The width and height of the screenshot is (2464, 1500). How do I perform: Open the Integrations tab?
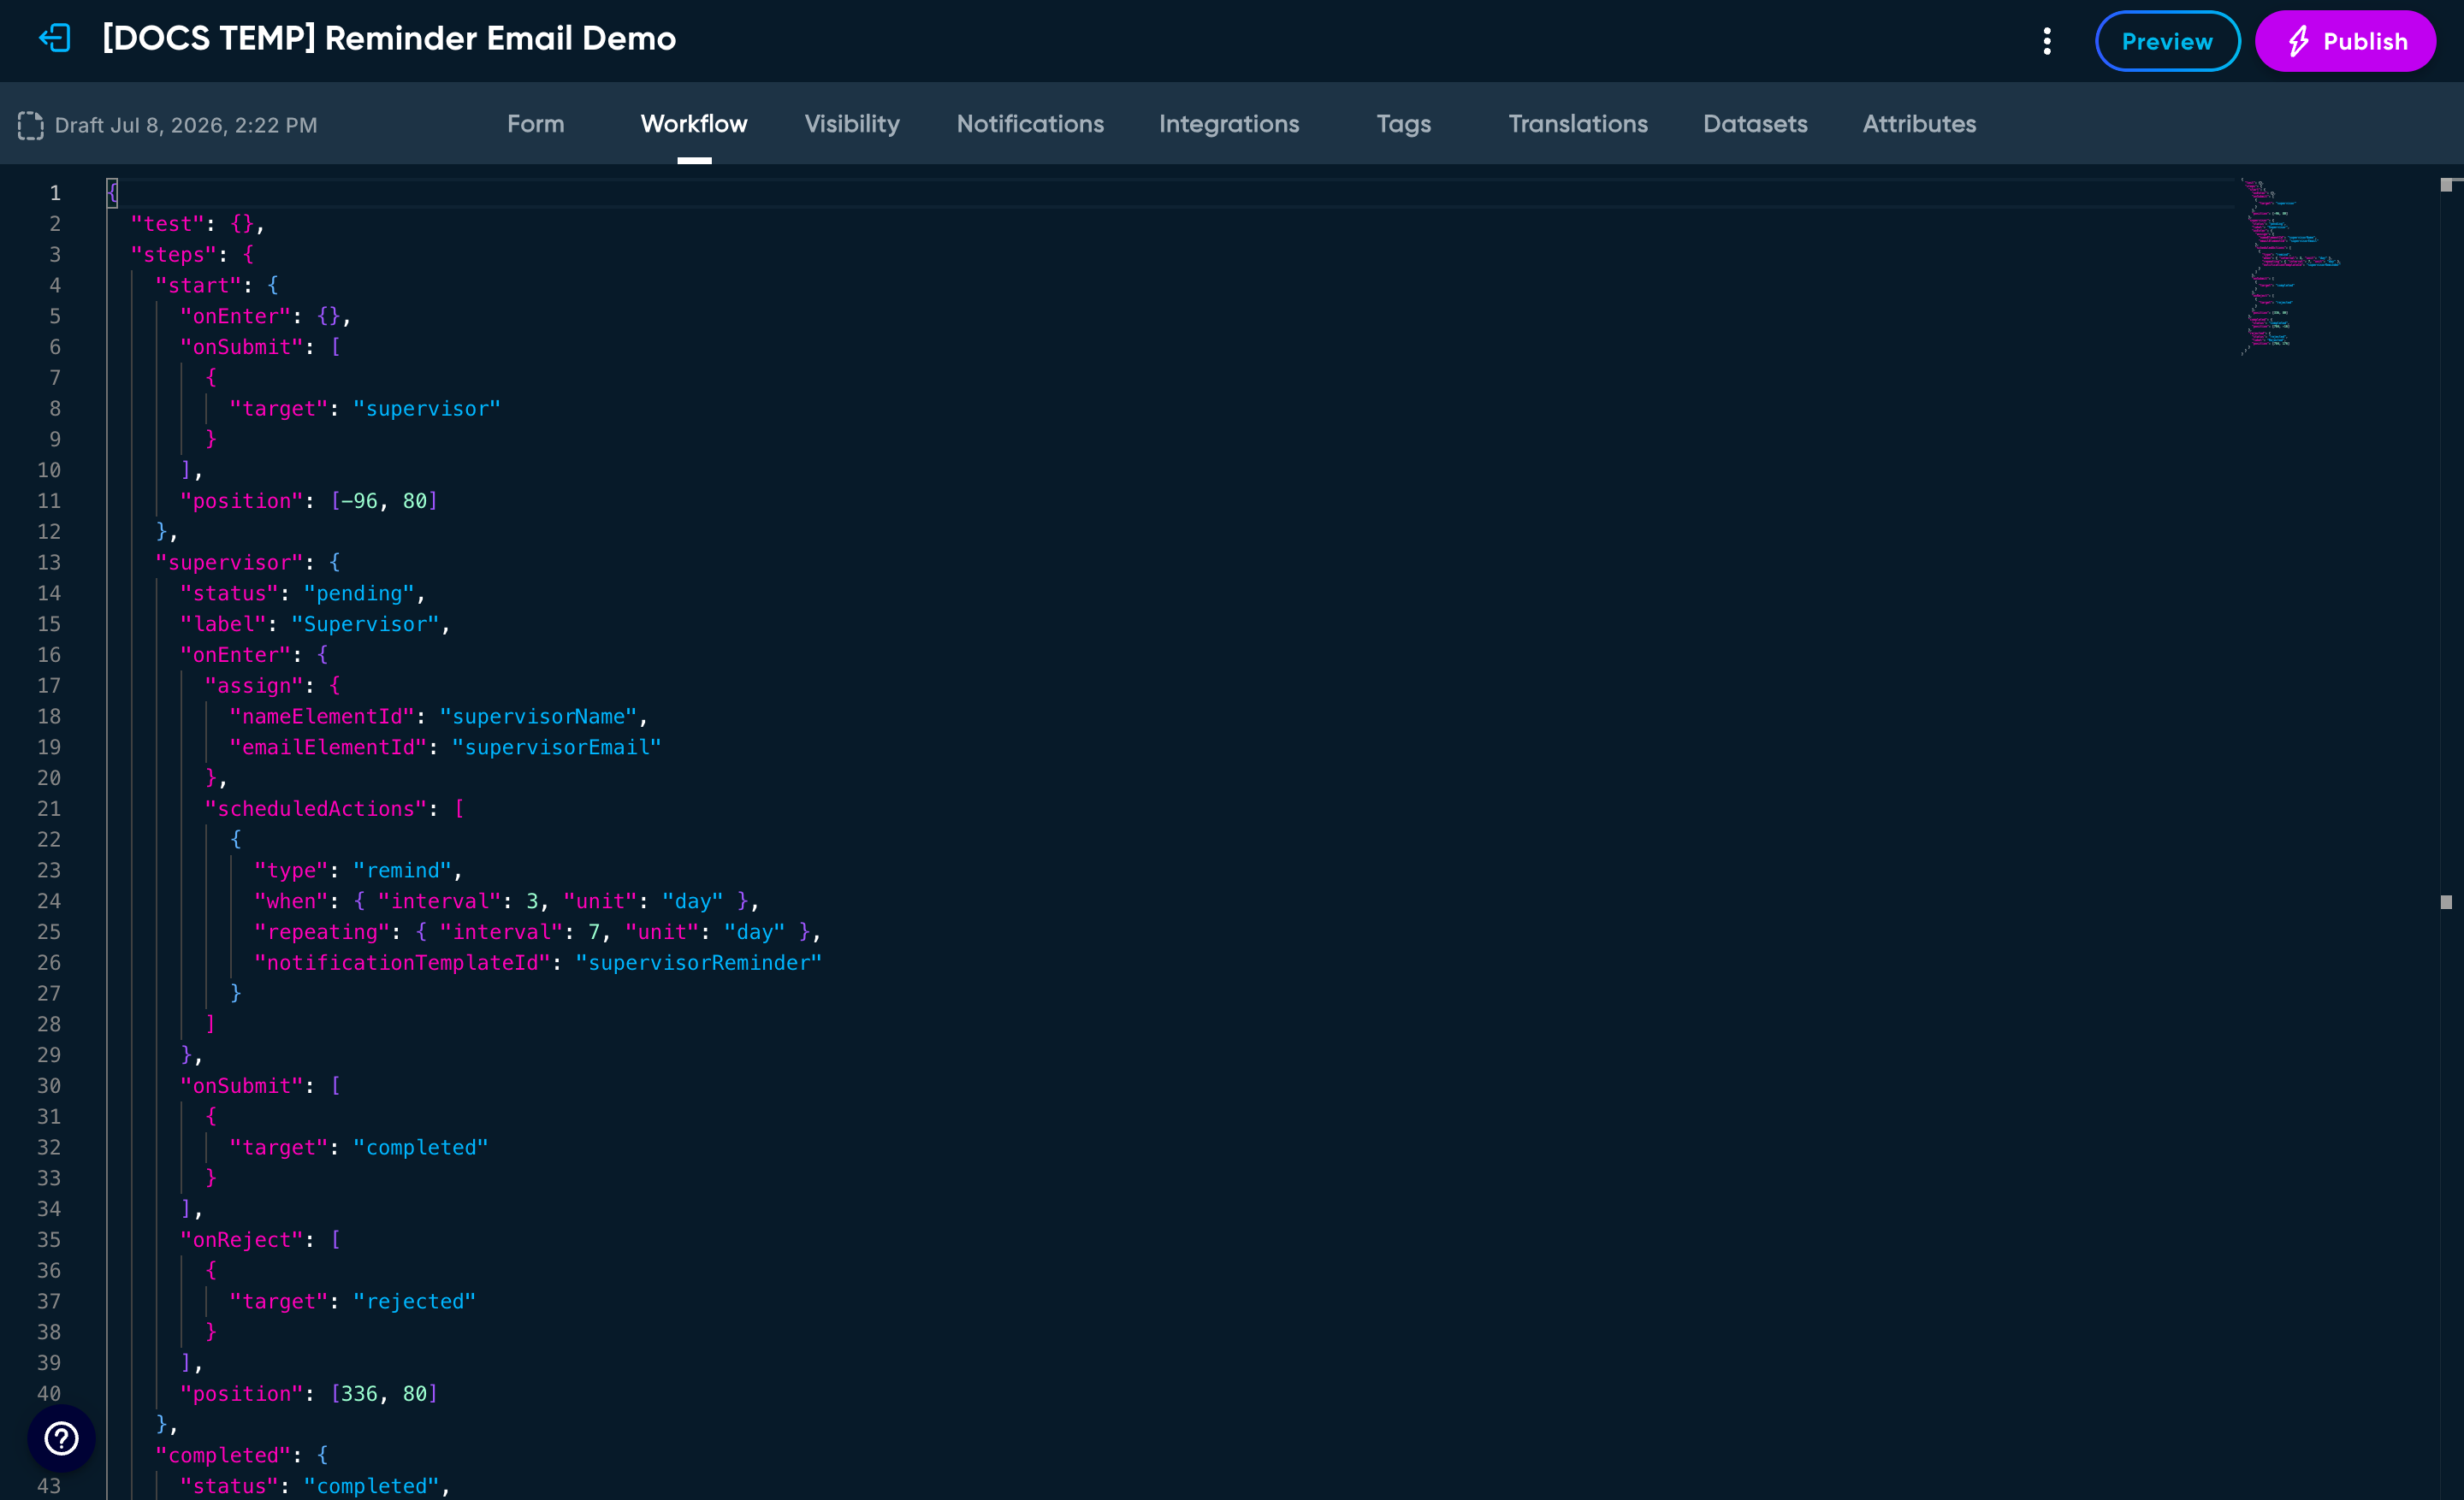click(x=1229, y=124)
